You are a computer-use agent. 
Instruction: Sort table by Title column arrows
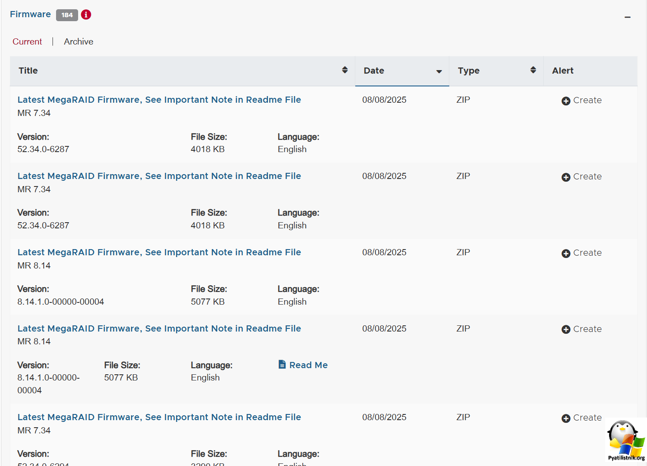[x=345, y=70]
